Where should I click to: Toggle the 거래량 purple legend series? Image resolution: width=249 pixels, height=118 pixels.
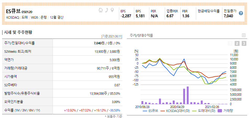[225, 110]
